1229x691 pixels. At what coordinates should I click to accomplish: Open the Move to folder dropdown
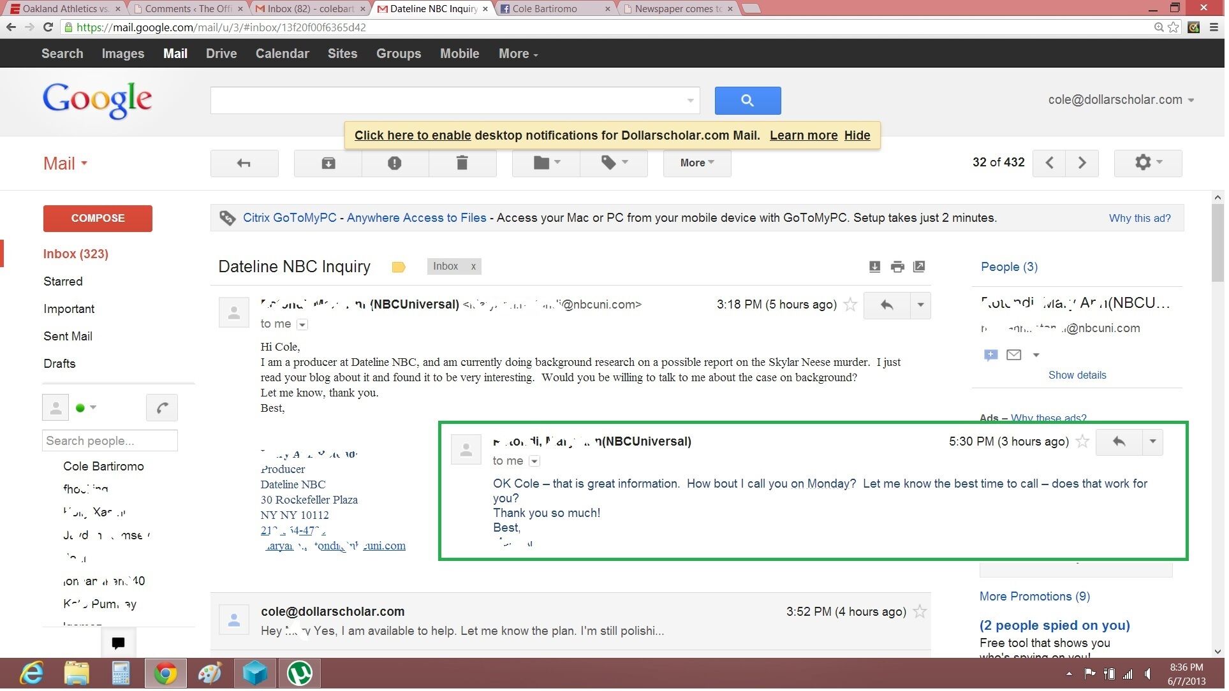[548, 164]
